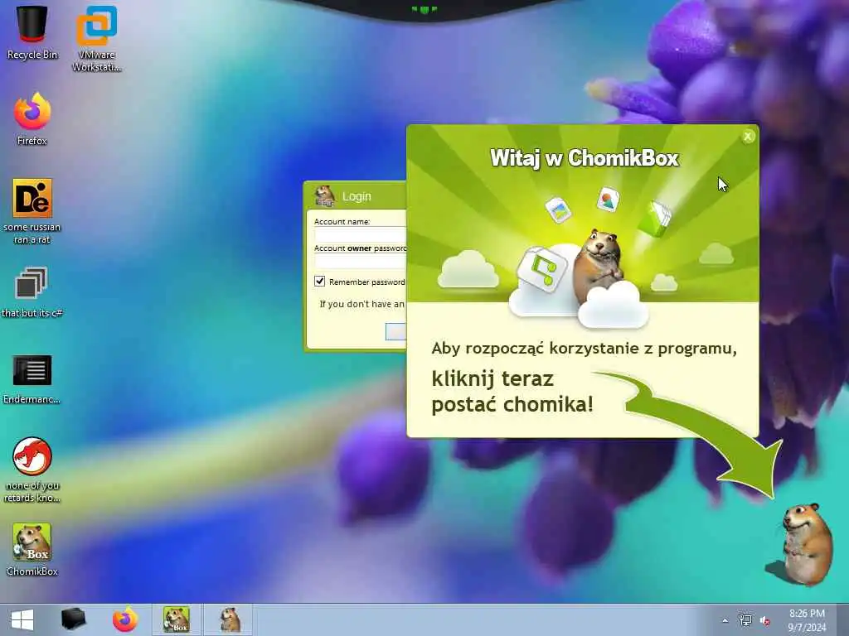Image resolution: width=849 pixels, height=636 pixels.
Task: Click the 'If you don't have an' text in Login
Action: coord(361,304)
